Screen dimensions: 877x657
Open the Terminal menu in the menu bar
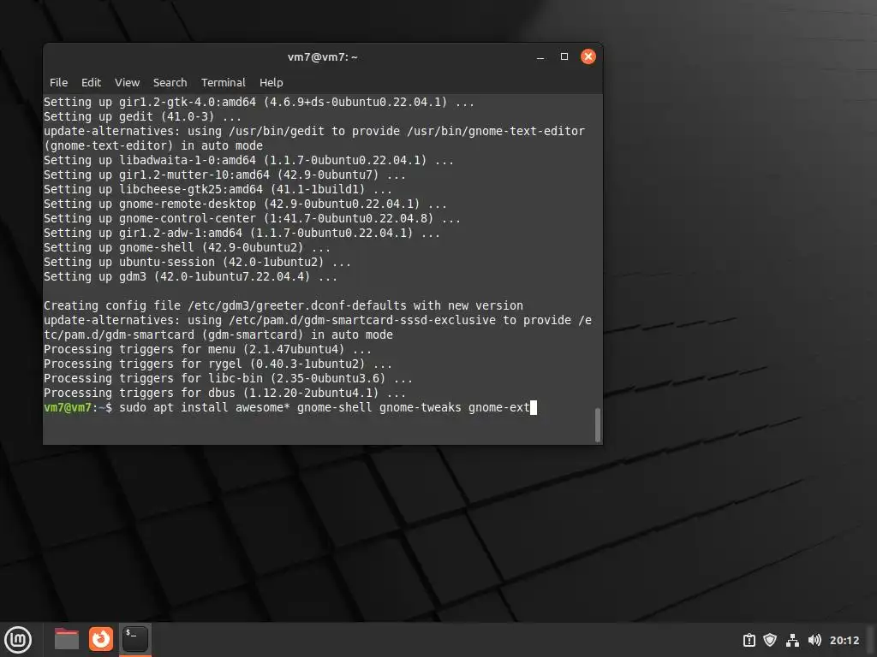(224, 83)
